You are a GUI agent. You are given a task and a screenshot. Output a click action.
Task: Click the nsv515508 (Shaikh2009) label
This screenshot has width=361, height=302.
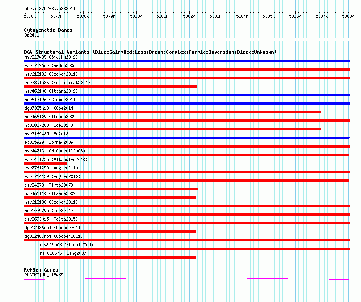point(67,245)
